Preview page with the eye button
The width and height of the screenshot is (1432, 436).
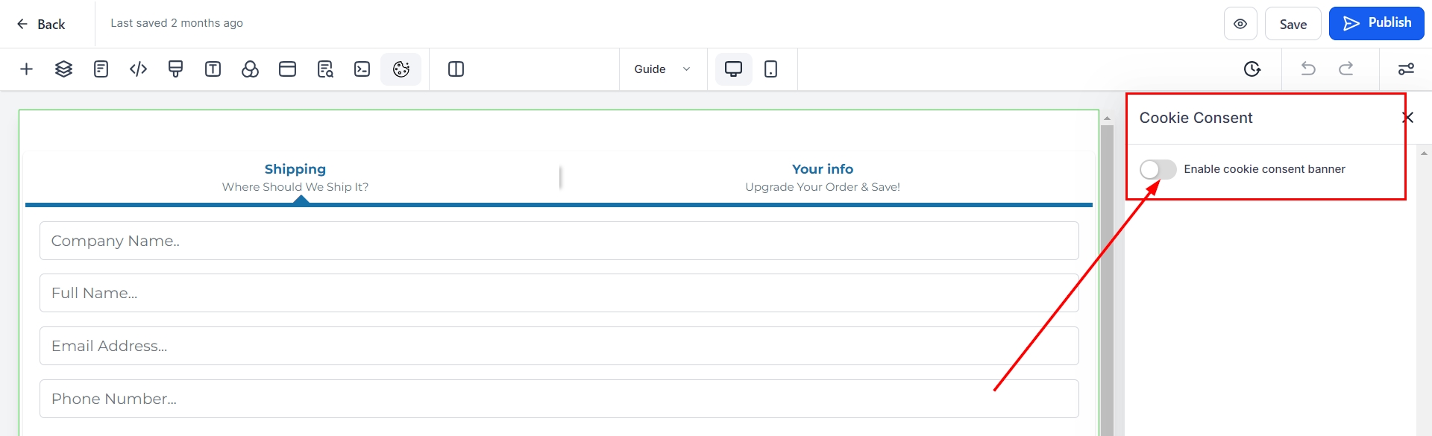tap(1240, 24)
